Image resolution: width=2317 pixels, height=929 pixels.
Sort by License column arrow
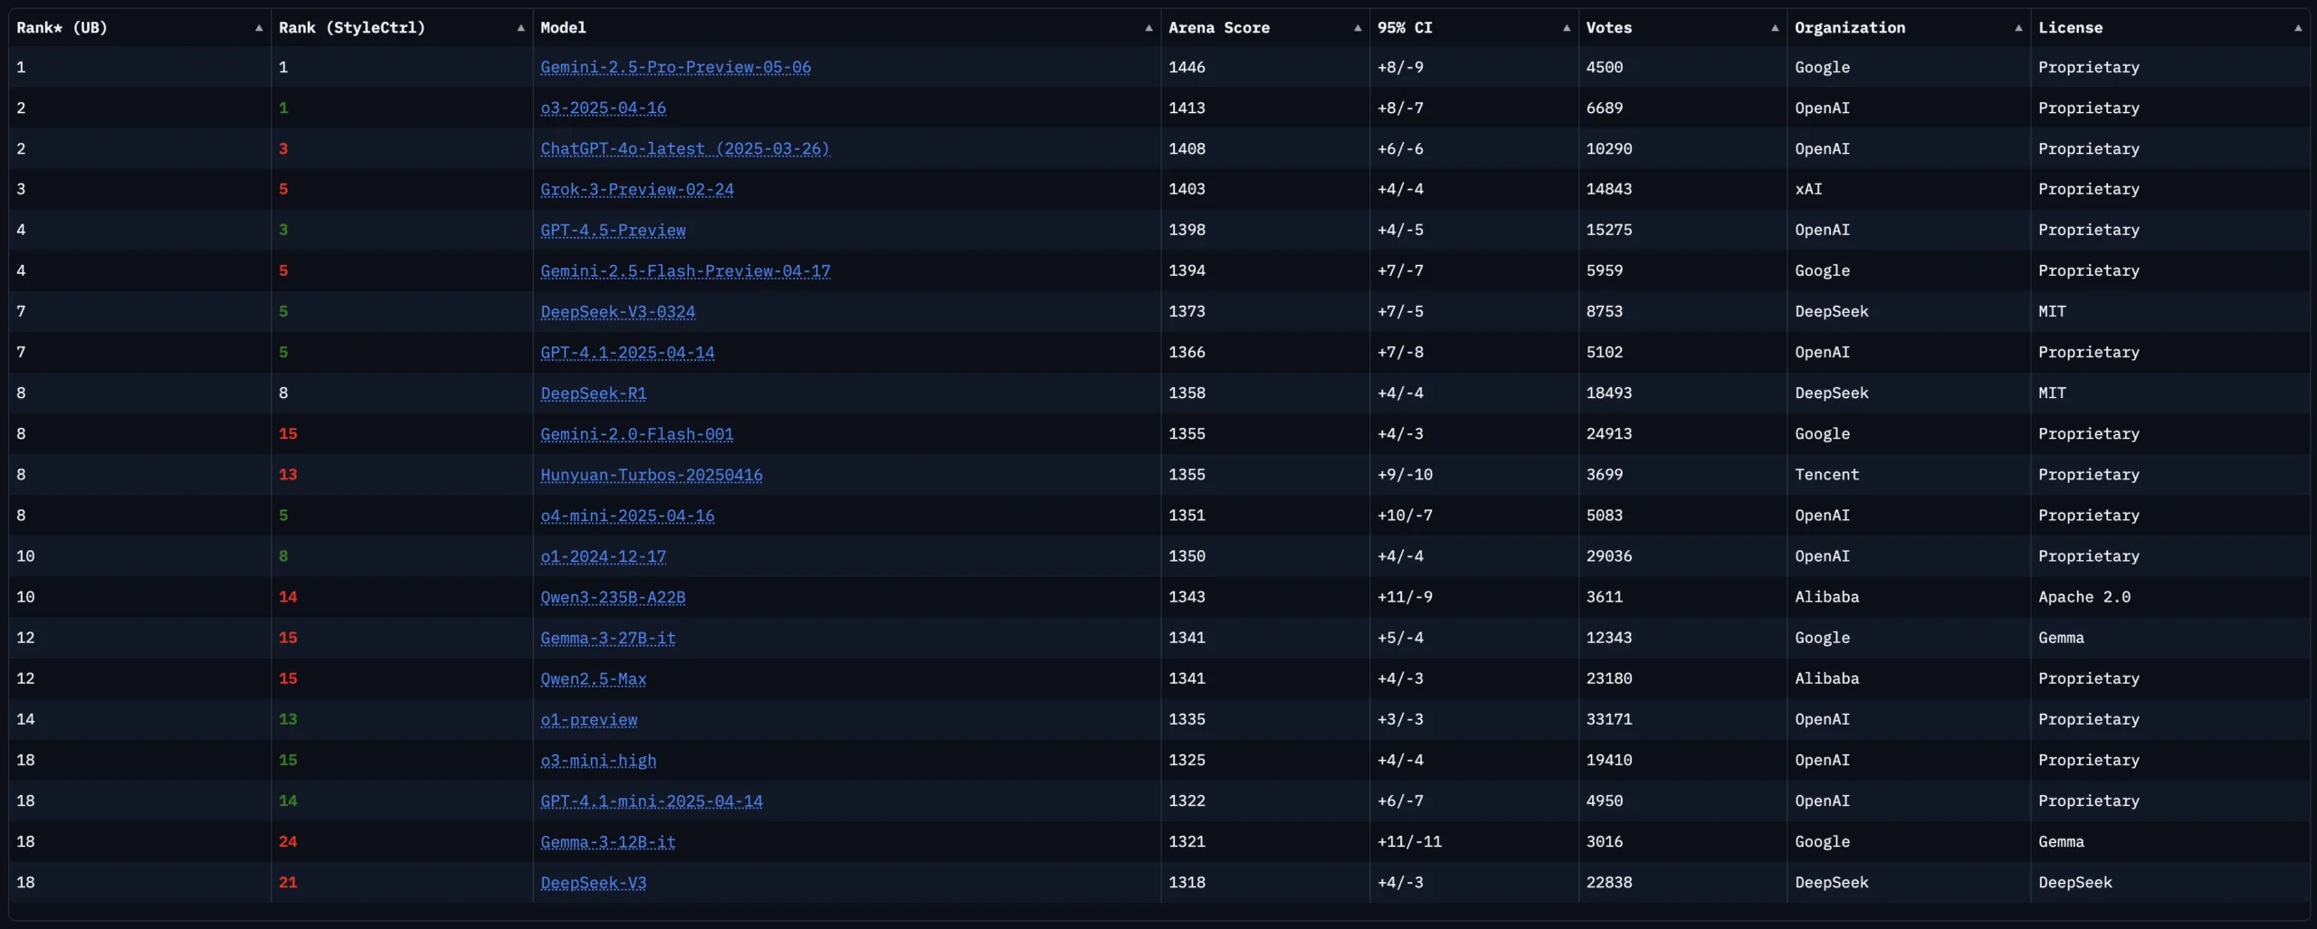click(x=2298, y=28)
